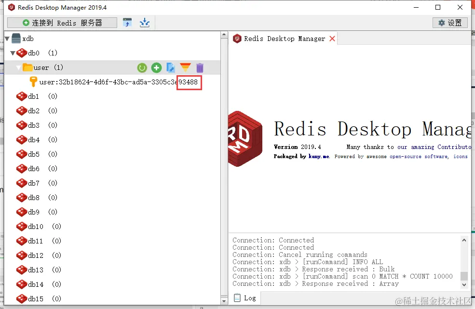Click the connect to Redis server button
This screenshot has width=475, height=309.
pyautogui.click(x=62, y=23)
